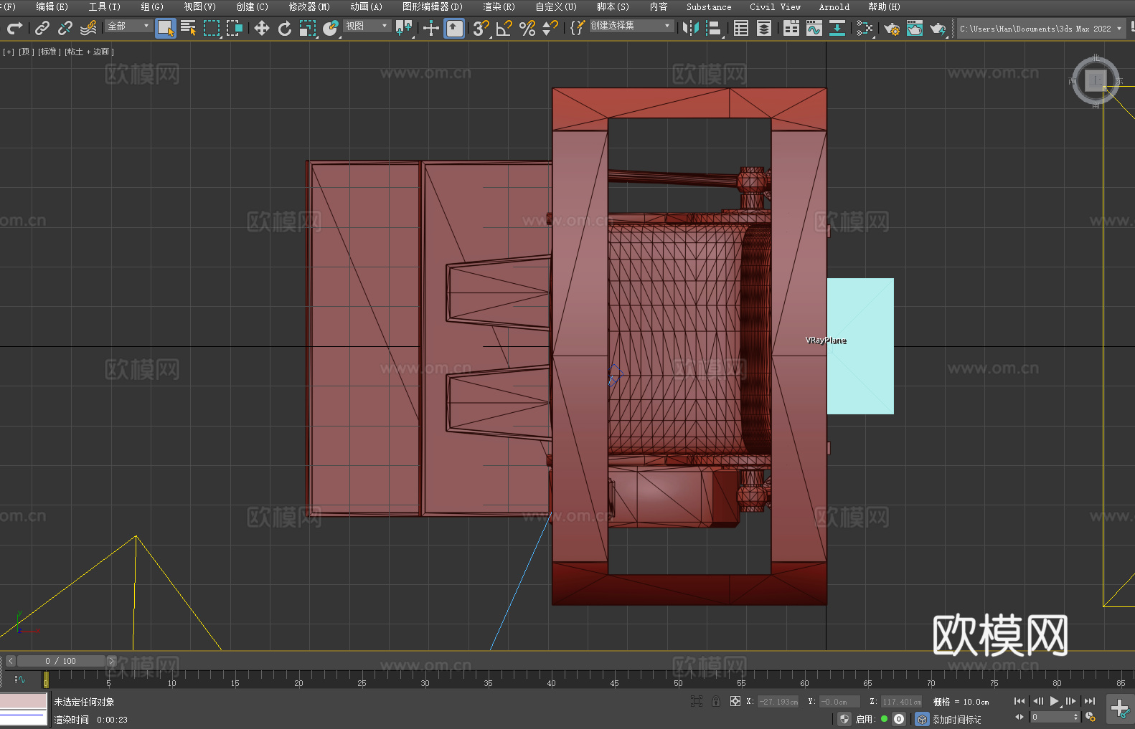The height and width of the screenshot is (729, 1135).
Task: Go to start of animation
Action: click(x=1019, y=701)
